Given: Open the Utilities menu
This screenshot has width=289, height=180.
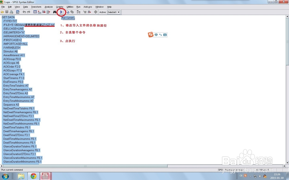Looking at the screenshot, I should point(70,7).
